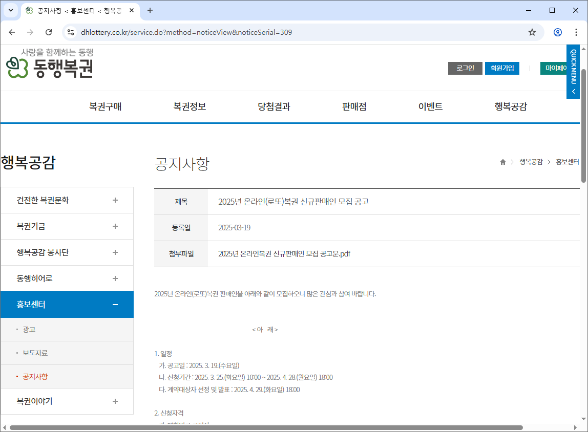
Task: Navigate back with the browser back arrow
Action: pyautogui.click(x=12, y=32)
